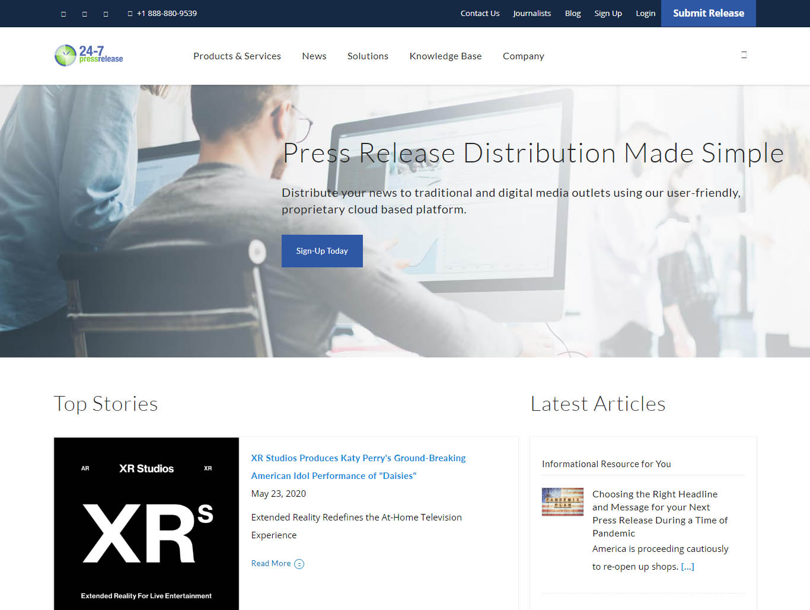Open the Pandemic Plan article thumbnail
This screenshot has height=610, width=810.
tap(562, 502)
